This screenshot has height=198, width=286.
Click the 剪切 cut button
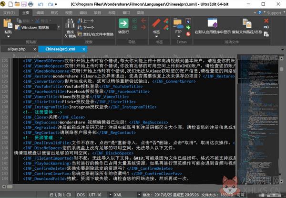(43, 21)
